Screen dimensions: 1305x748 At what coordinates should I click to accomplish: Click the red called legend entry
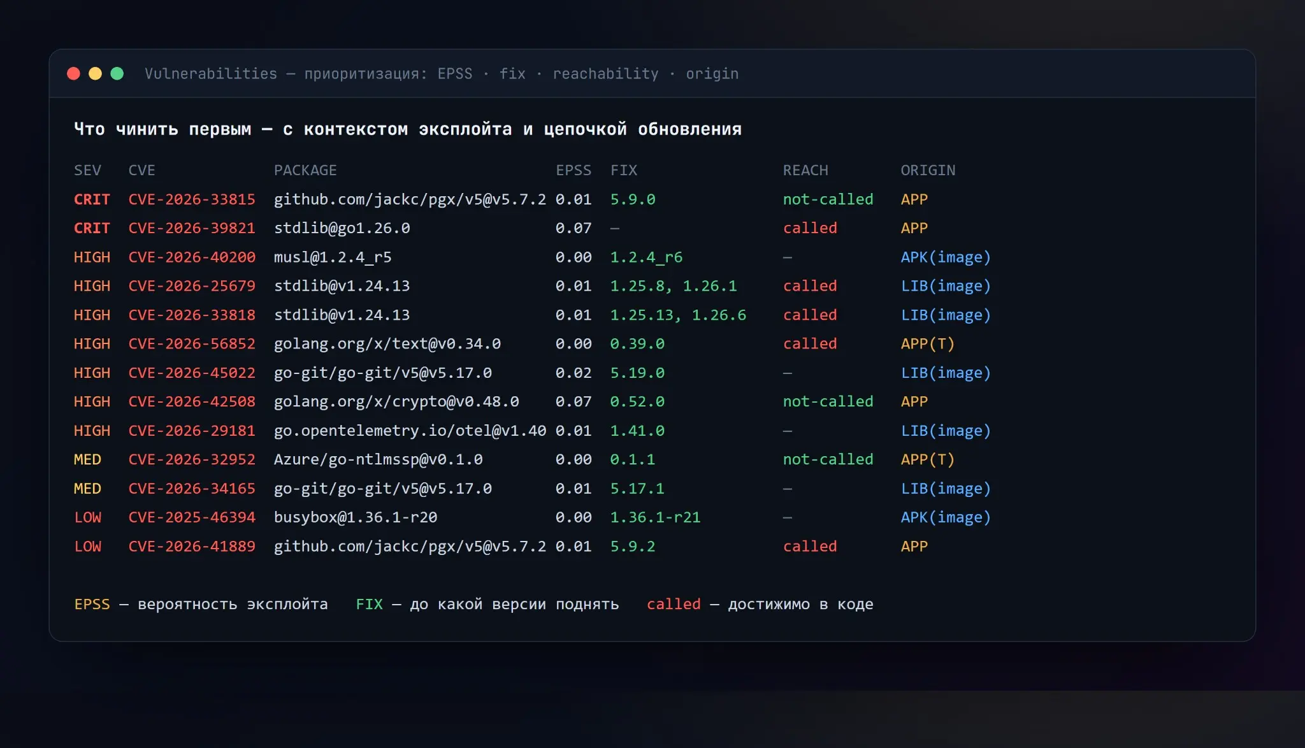pyautogui.click(x=760, y=604)
